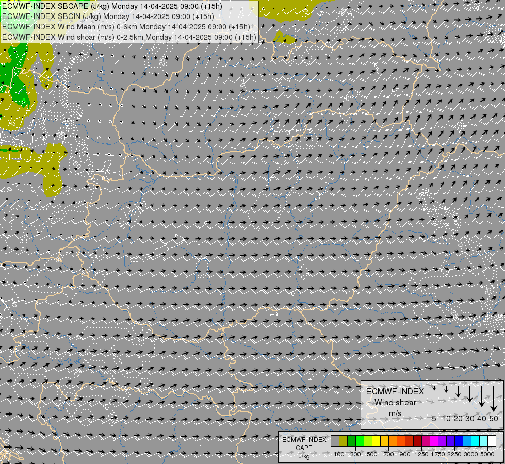Pick the yellow-green CAPE legend swatch
505x464 pixels.
pyautogui.click(x=368, y=441)
